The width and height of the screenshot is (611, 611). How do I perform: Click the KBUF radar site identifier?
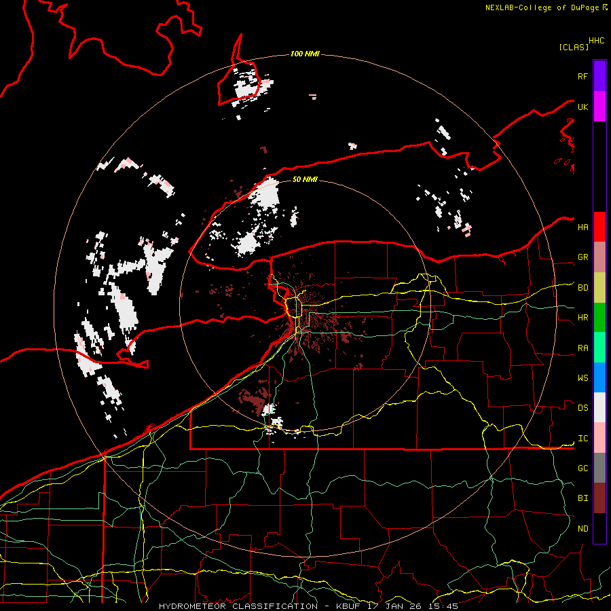(348, 606)
